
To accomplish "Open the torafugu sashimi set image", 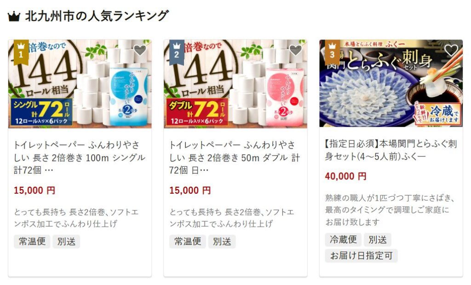I will 391,84.
